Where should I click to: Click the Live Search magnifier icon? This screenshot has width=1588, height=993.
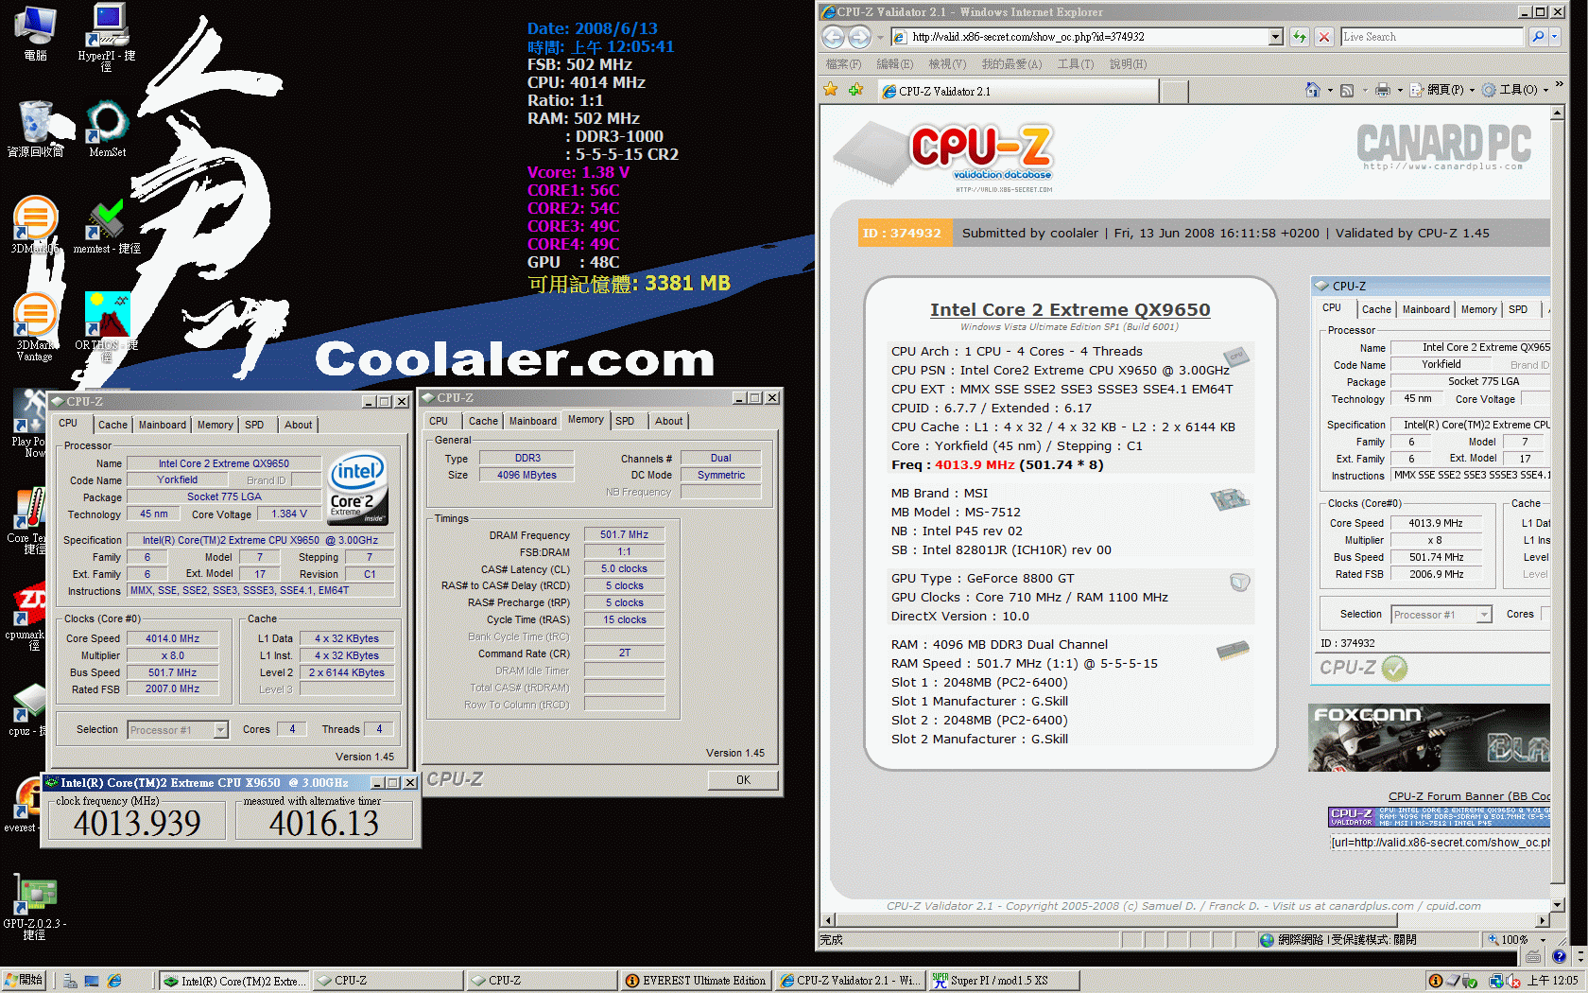point(1538,37)
